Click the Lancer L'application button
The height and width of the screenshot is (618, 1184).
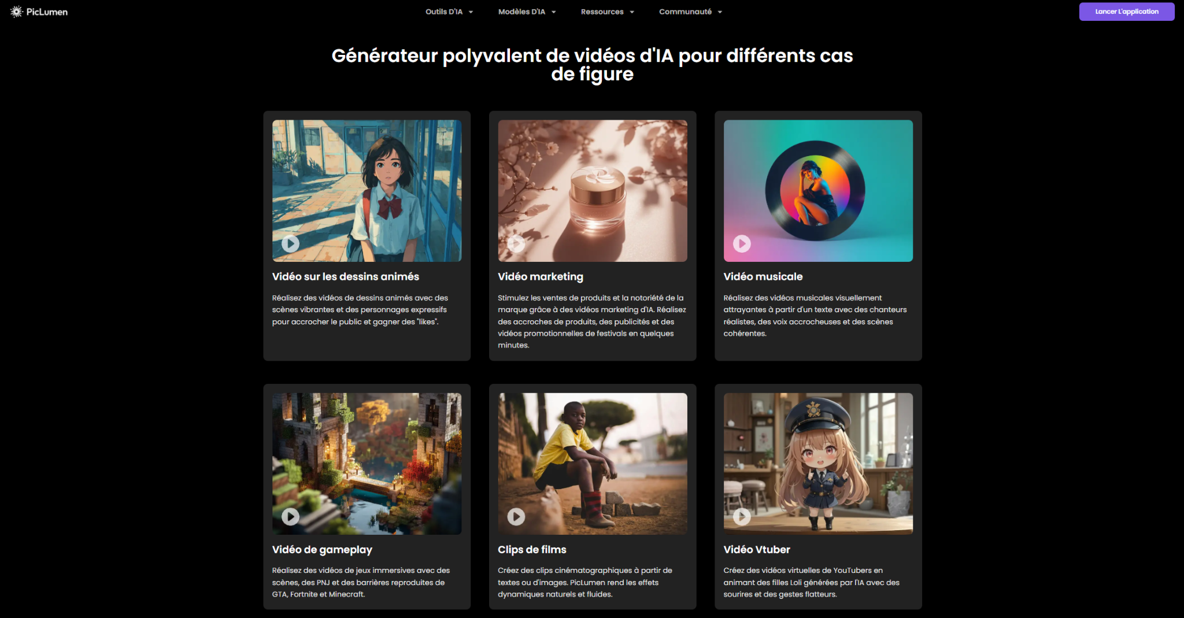(1126, 12)
